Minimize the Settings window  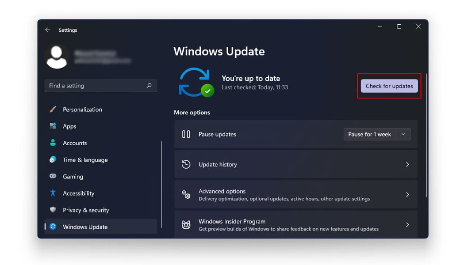pos(380,26)
